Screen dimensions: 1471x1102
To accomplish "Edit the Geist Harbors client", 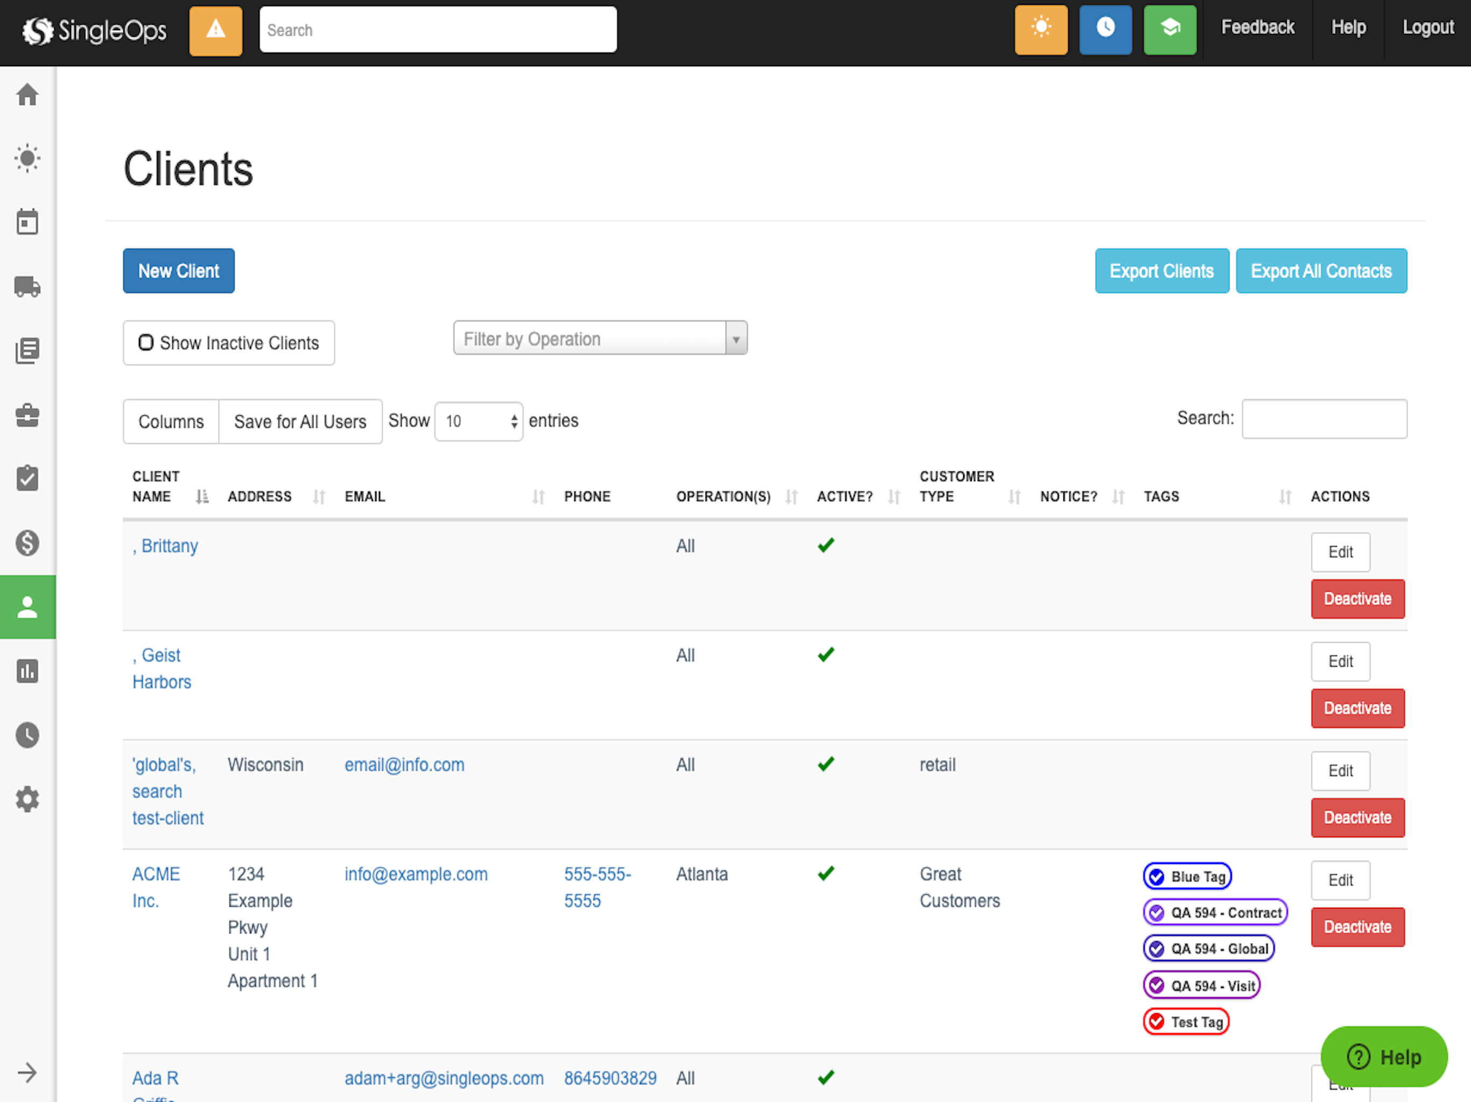I will [x=1341, y=661].
